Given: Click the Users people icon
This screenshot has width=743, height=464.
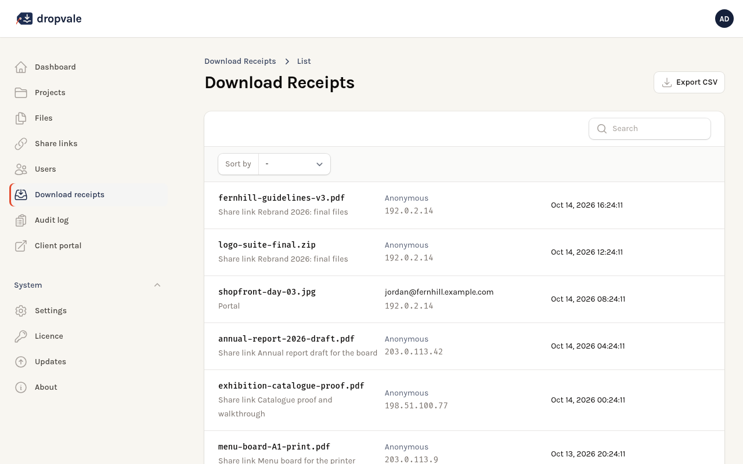Looking at the screenshot, I should click(x=21, y=169).
